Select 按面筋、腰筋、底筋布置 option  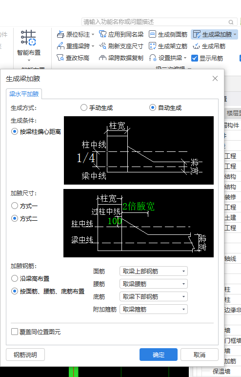coord(48,292)
